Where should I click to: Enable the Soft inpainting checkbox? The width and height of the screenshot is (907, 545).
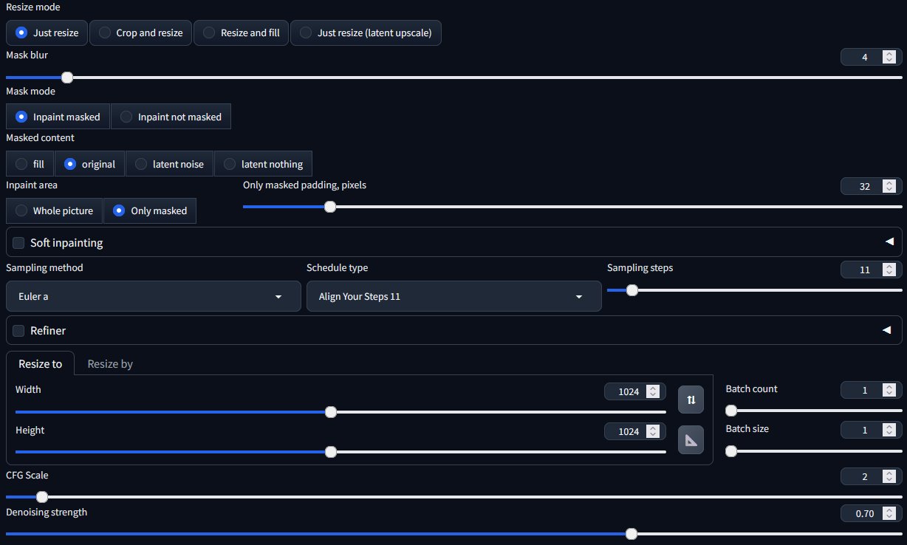(x=18, y=242)
